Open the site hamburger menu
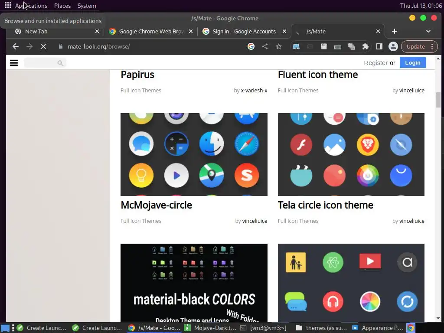This screenshot has height=333, width=444. pyautogui.click(x=14, y=63)
